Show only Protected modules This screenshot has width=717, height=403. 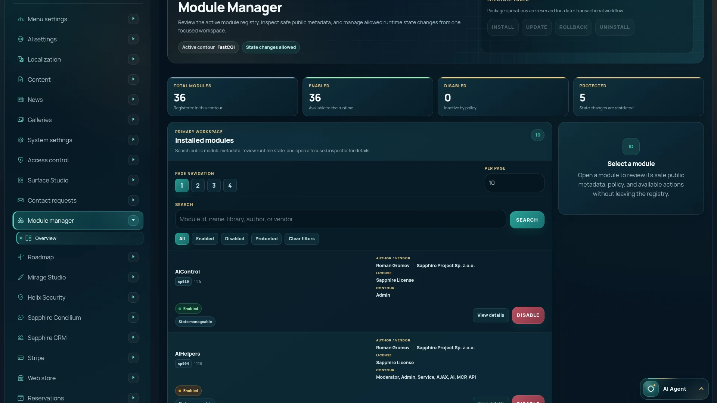pos(267,239)
